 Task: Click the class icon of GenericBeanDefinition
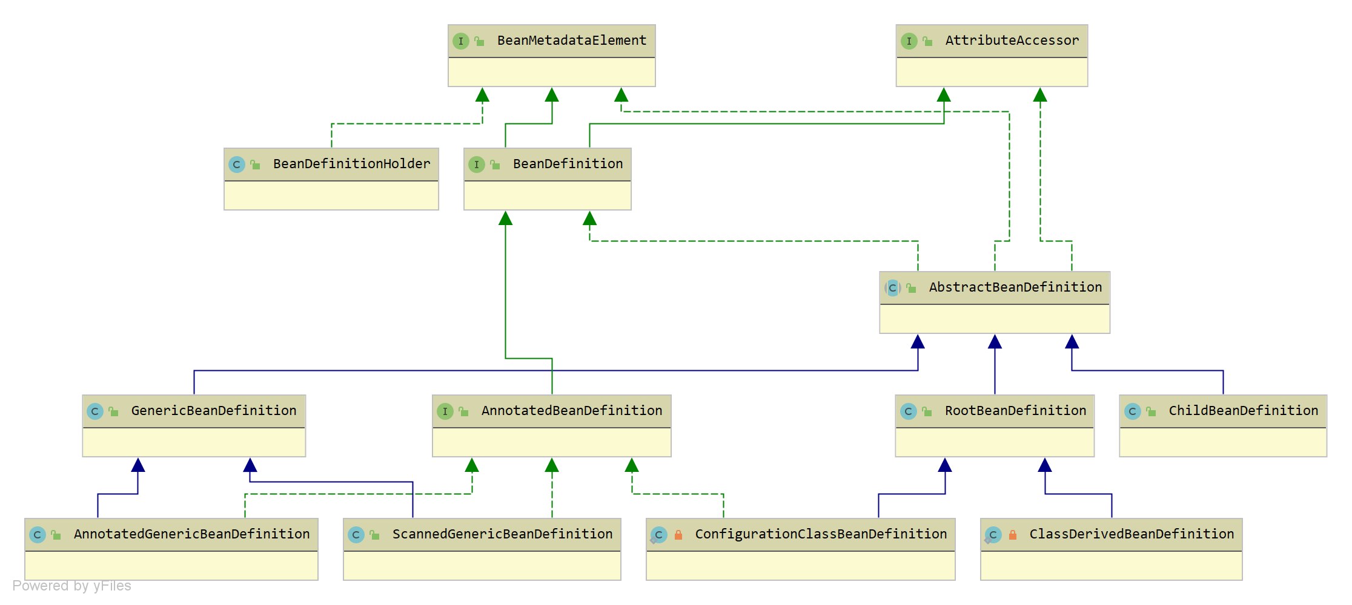pos(95,411)
